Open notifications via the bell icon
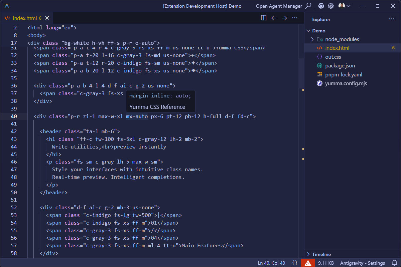The width and height of the screenshot is (401, 267). [x=395, y=263]
